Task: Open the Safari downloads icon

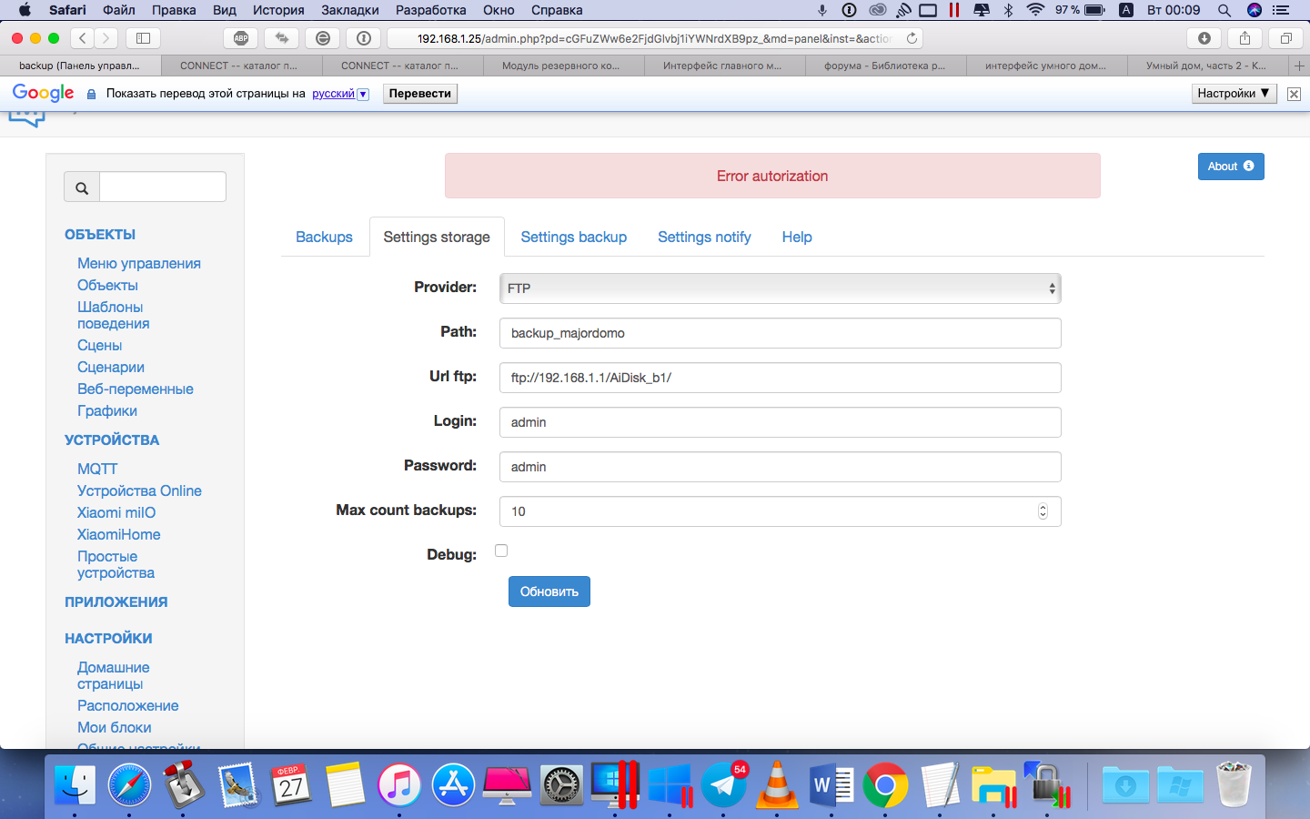Action: (x=1204, y=38)
